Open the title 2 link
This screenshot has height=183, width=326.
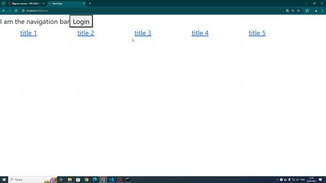[x=86, y=33]
